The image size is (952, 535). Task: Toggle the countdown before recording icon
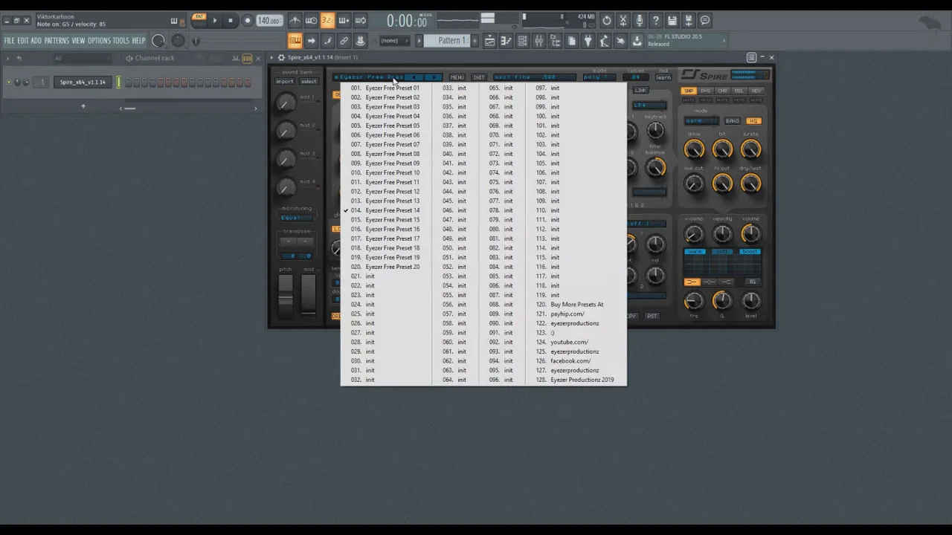click(x=327, y=21)
